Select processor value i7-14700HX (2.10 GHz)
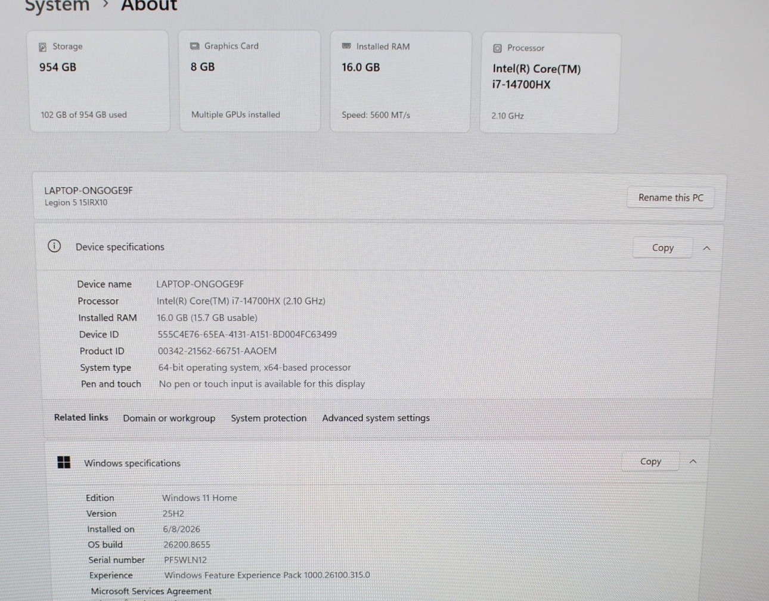 tap(241, 301)
